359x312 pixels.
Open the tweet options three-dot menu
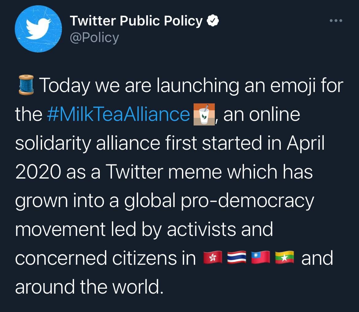click(x=336, y=20)
